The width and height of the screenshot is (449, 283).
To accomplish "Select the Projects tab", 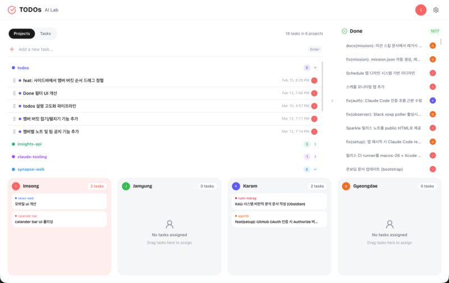I will [x=22, y=34].
